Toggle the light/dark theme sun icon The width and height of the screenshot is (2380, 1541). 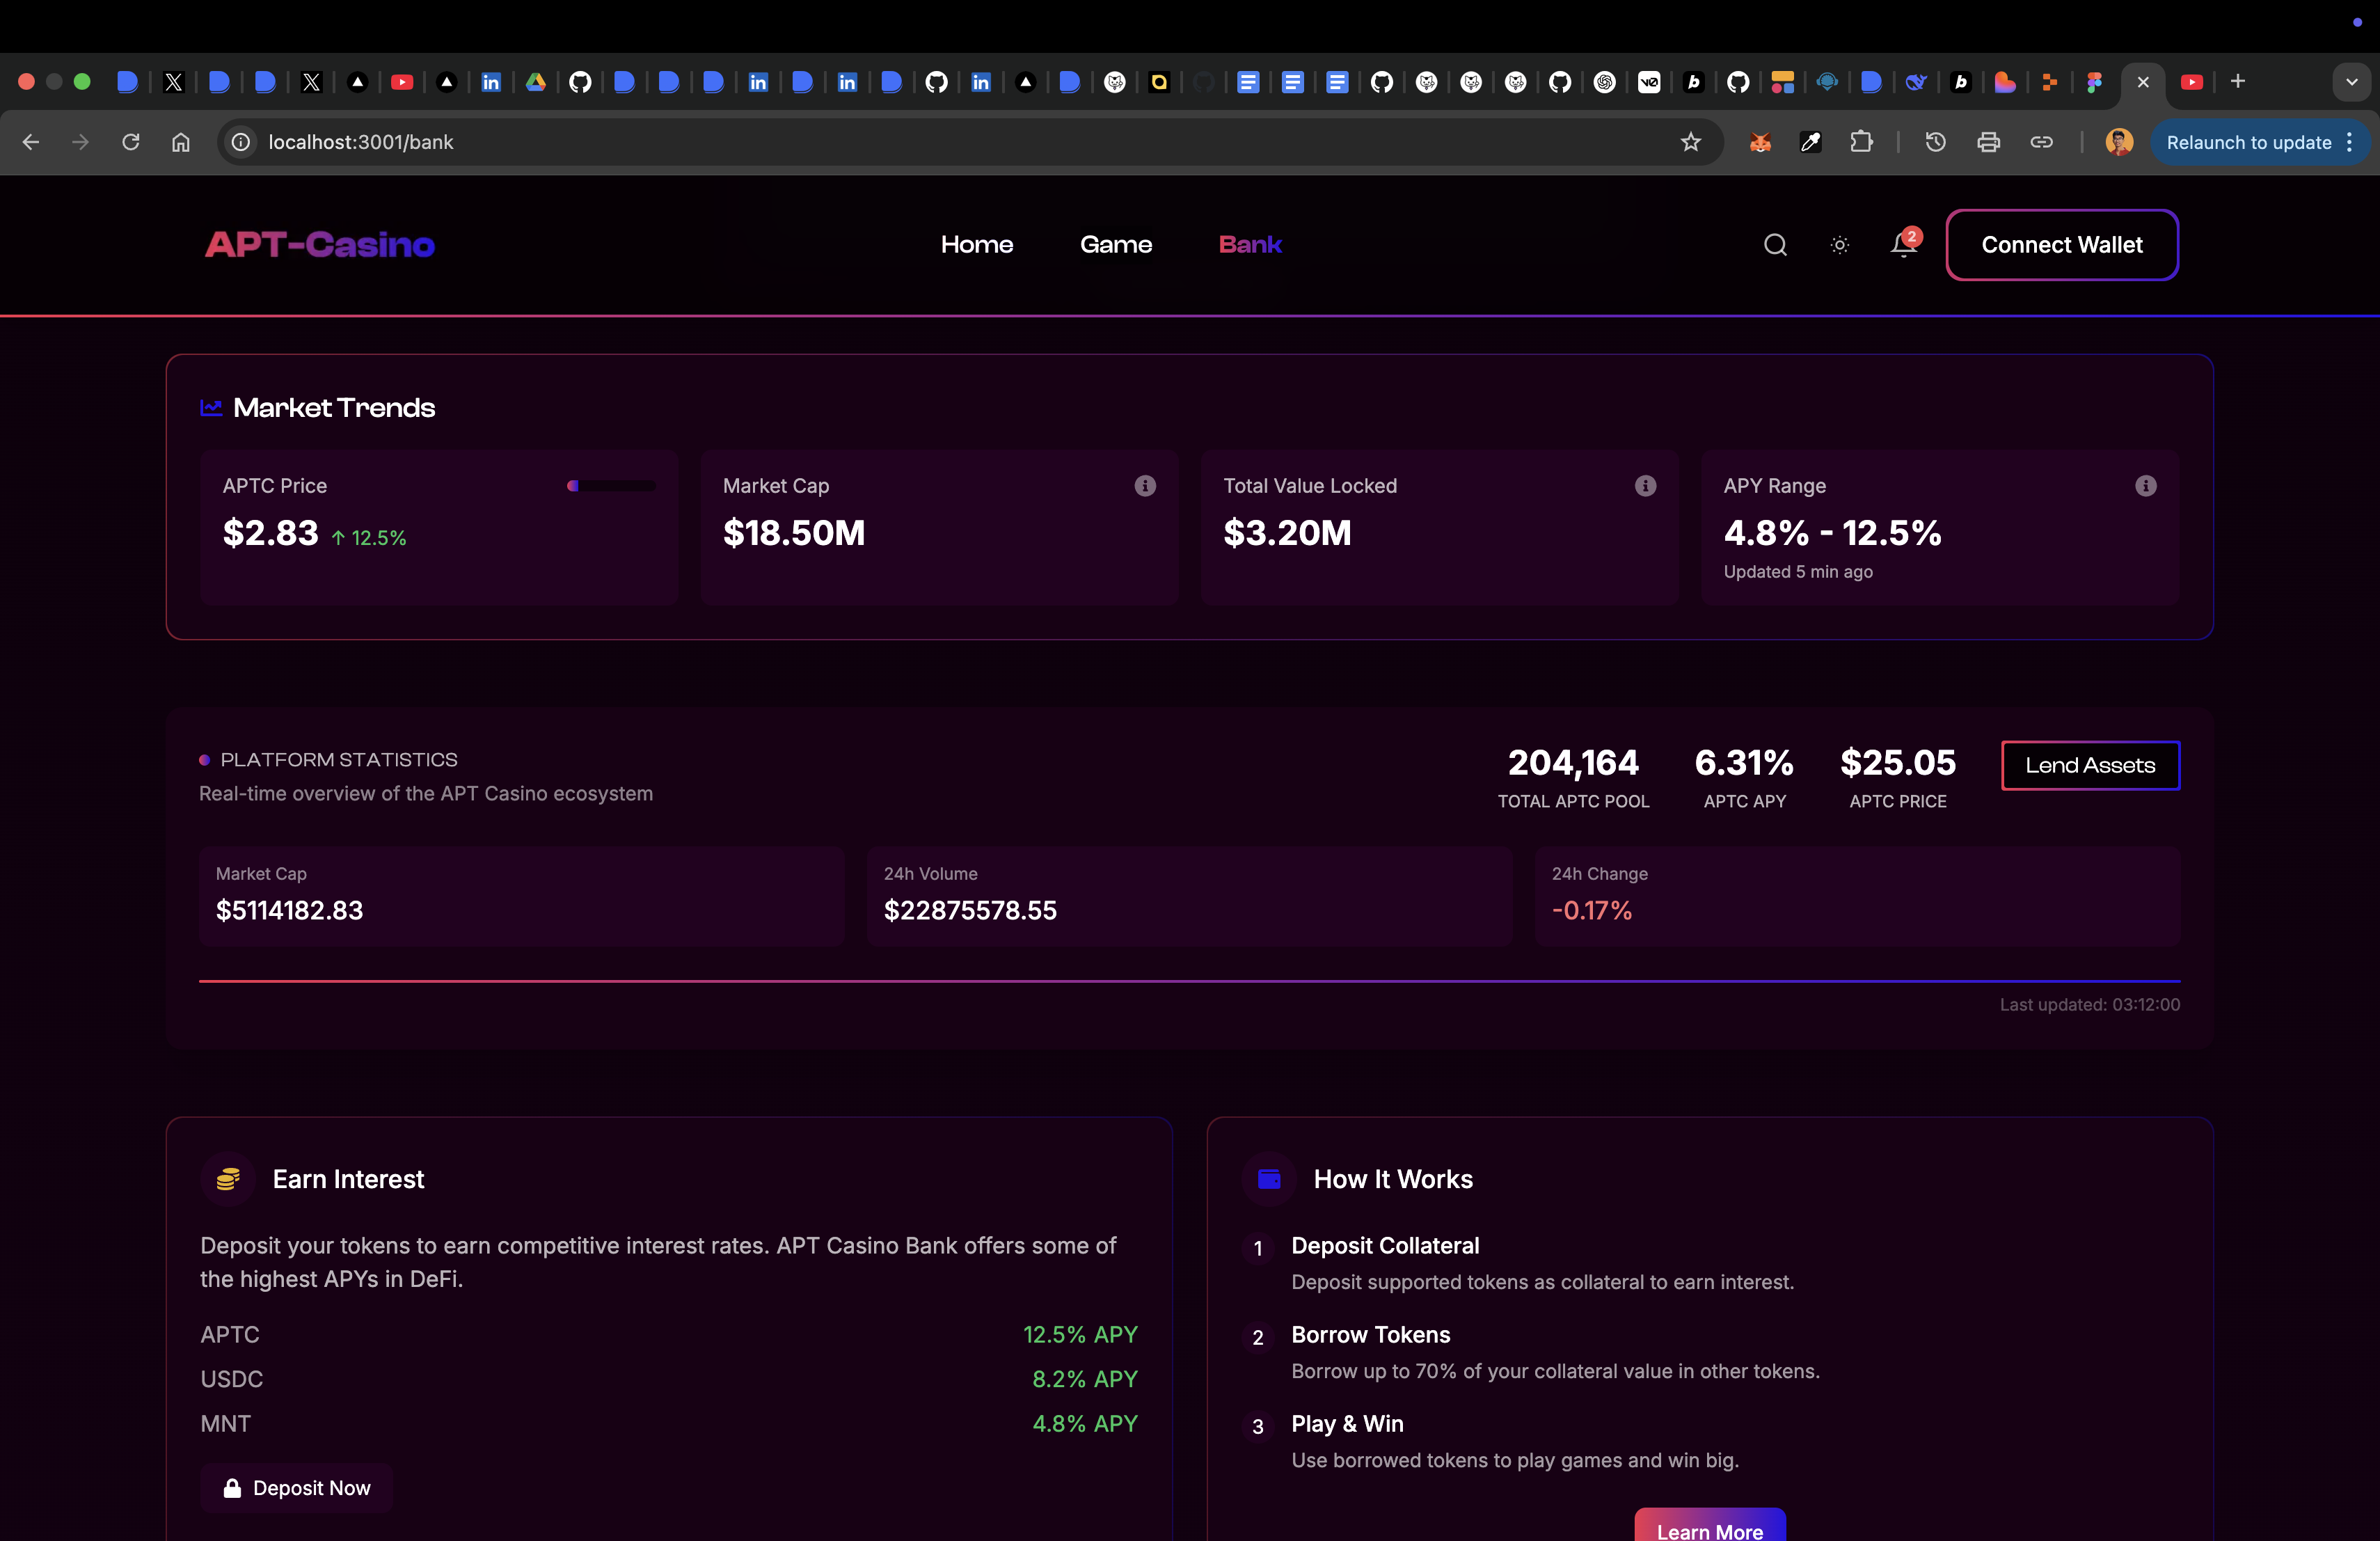1839,245
